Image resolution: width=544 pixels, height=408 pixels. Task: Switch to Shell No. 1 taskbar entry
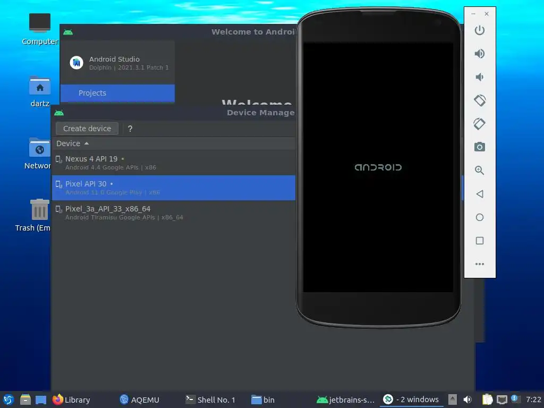pos(210,399)
